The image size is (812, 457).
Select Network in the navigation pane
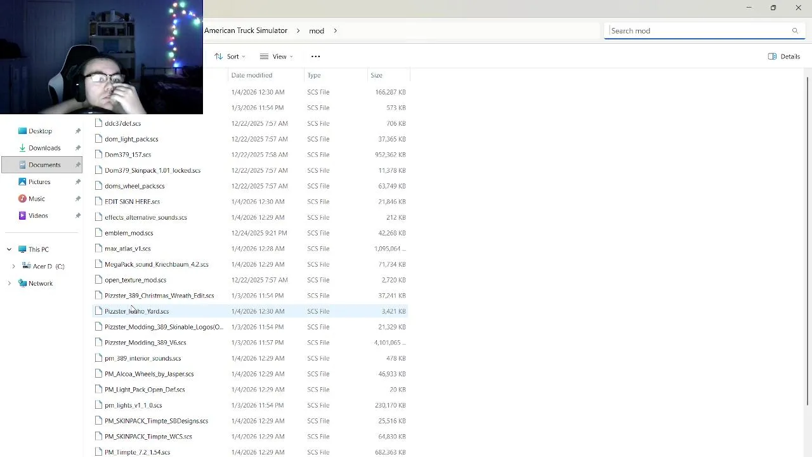tap(41, 284)
